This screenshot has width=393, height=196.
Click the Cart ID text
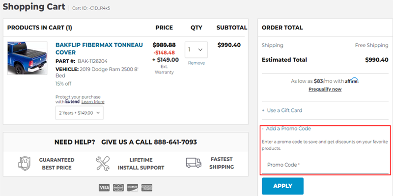(x=91, y=8)
